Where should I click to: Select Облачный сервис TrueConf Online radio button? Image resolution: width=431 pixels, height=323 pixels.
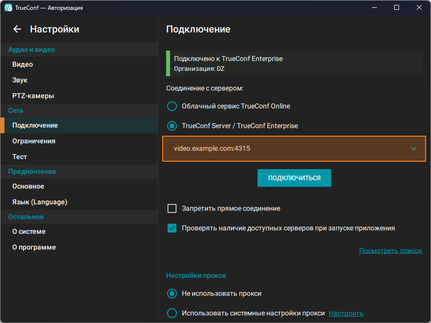(172, 106)
